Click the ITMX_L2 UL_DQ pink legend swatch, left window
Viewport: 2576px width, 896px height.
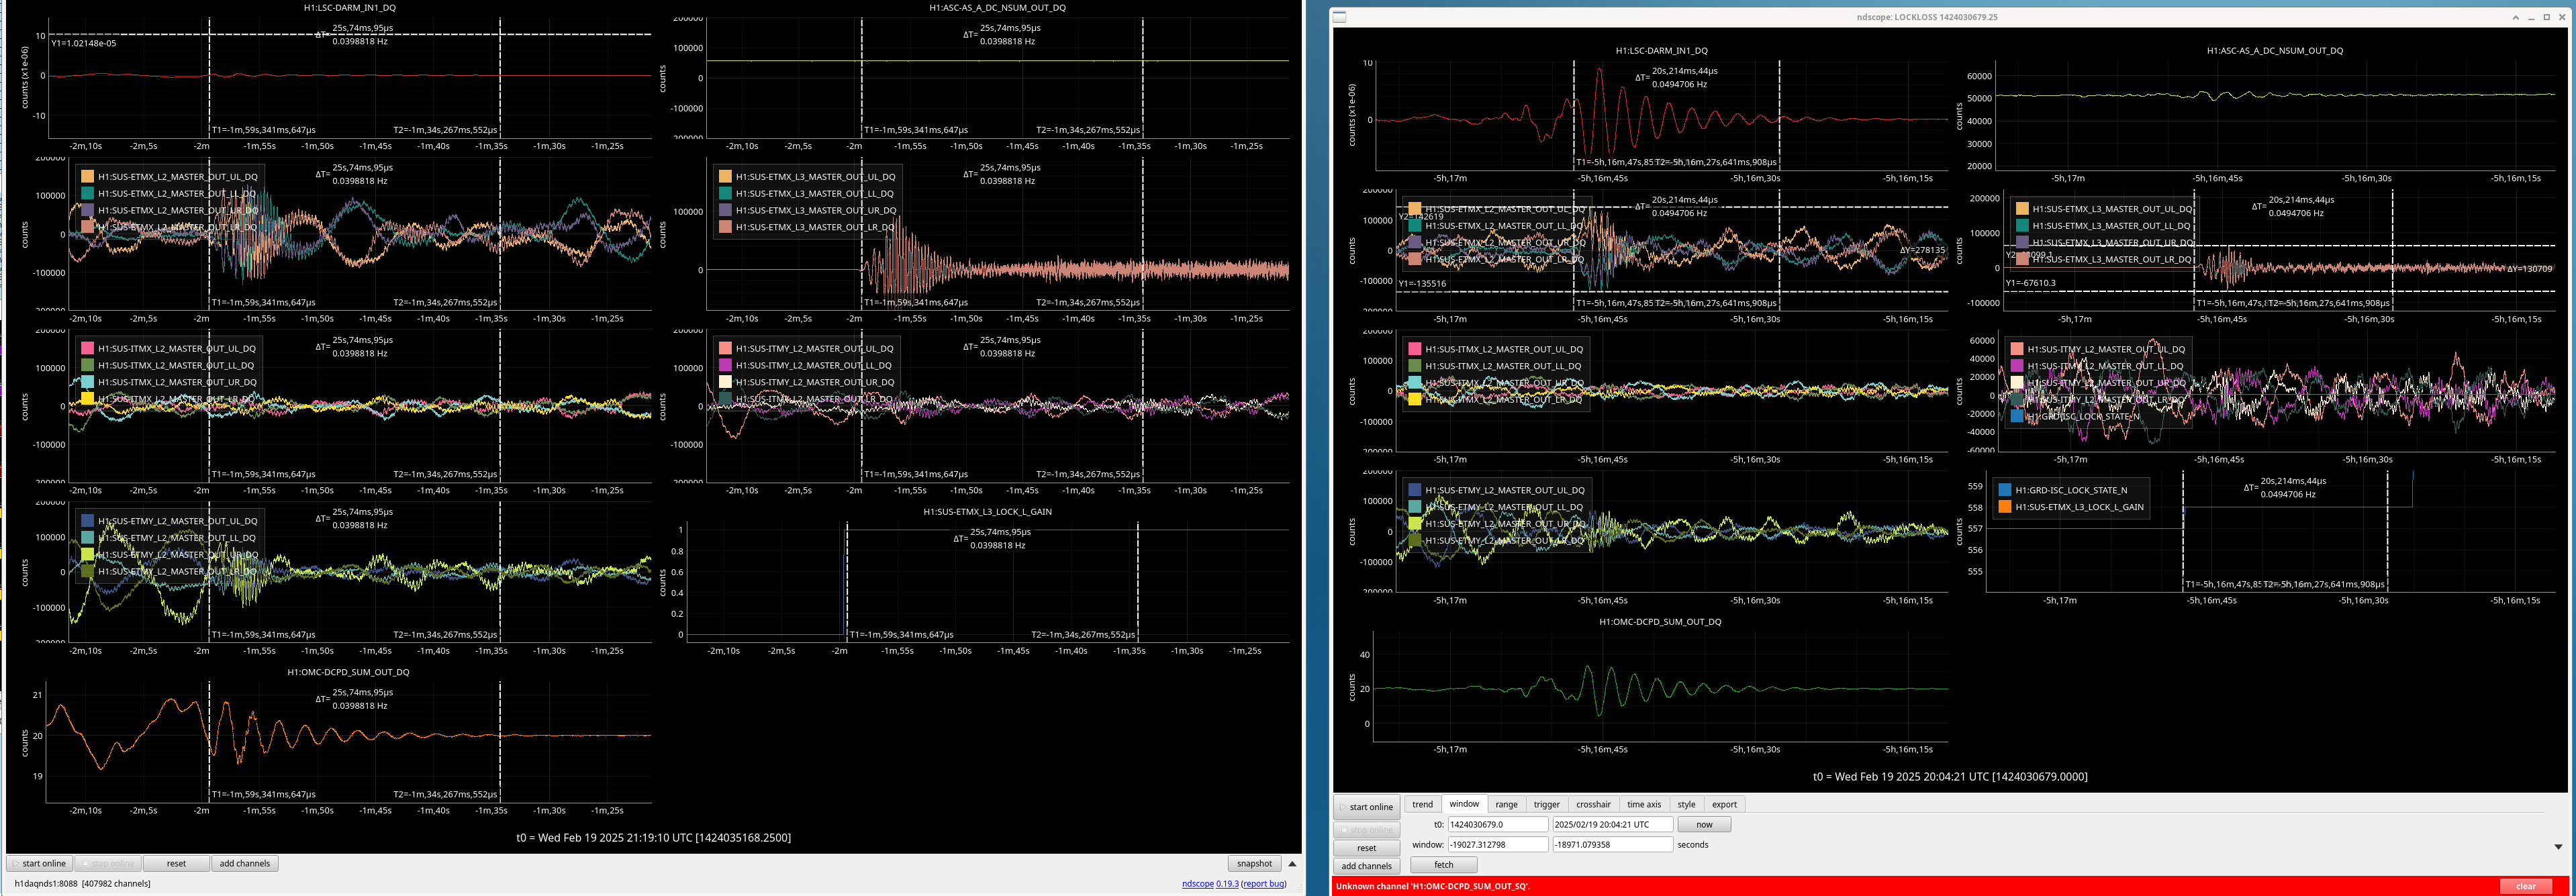(x=87, y=348)
